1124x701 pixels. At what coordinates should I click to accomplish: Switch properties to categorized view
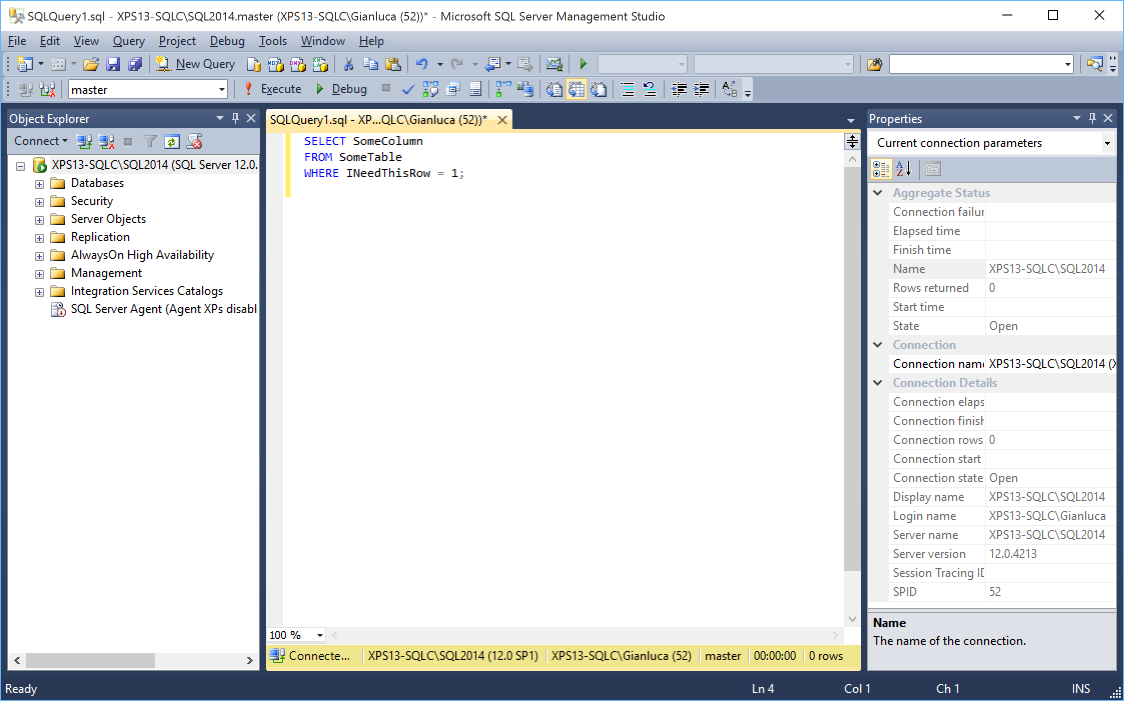881,169
